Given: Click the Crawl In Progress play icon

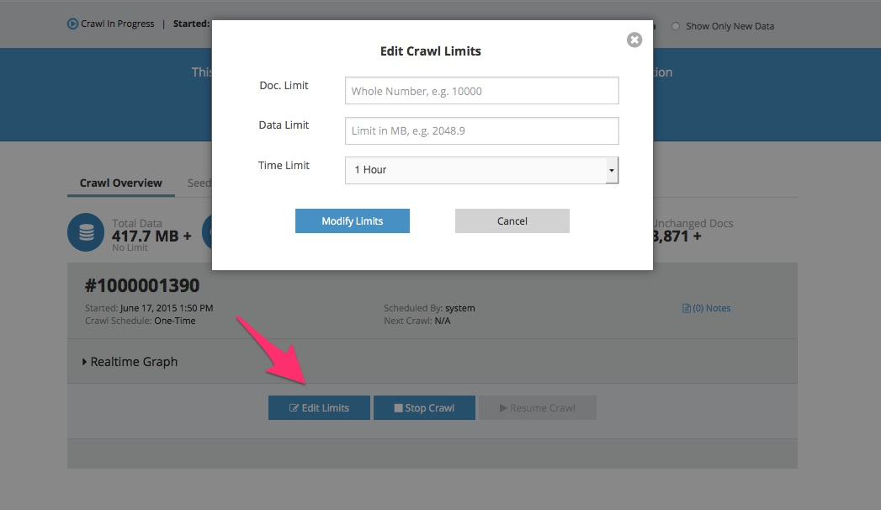Looking at the screenshot, I should 72,24.
